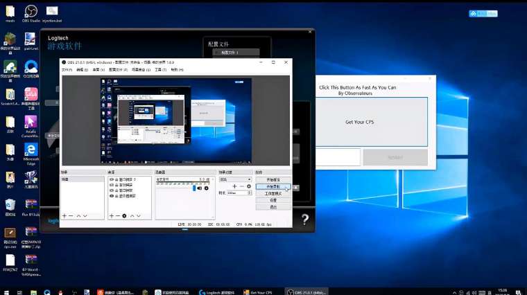Remove the selected scene with minus icon

click(x=71, y=216)
